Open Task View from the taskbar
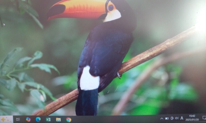 click(x=18, y=119)
